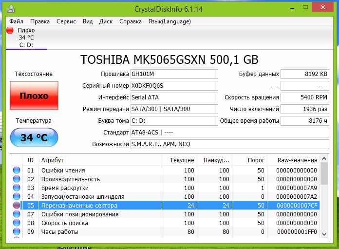Click the purple status icon for Переназначенные сектора

pos(17,206)
